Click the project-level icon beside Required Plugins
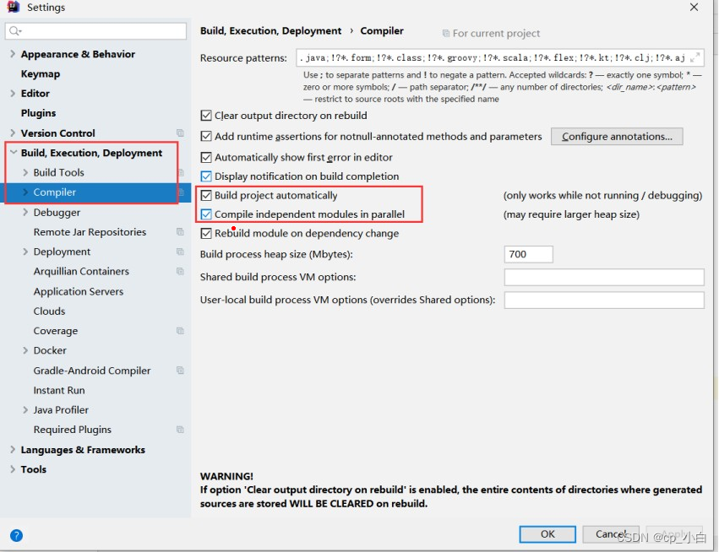 (x=180, y=430)
